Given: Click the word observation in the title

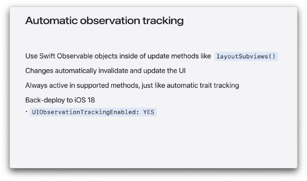Looking at the screenshot, I should point(110,21).
